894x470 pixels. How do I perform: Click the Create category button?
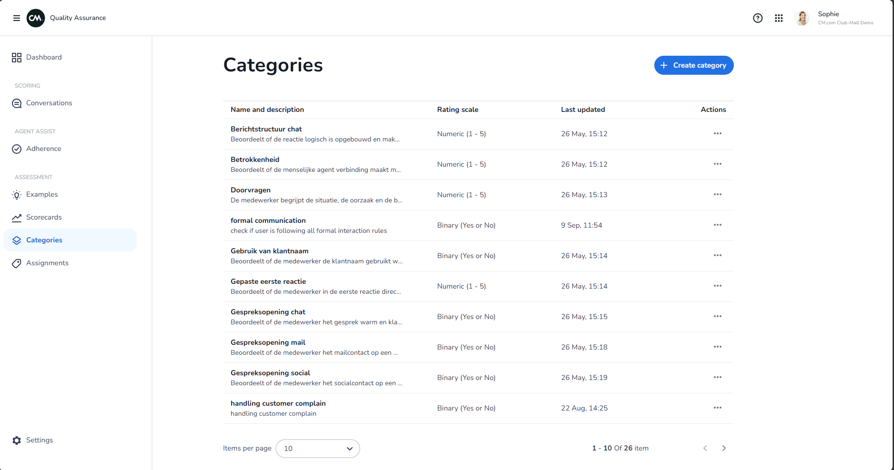[x=694, y=65]
